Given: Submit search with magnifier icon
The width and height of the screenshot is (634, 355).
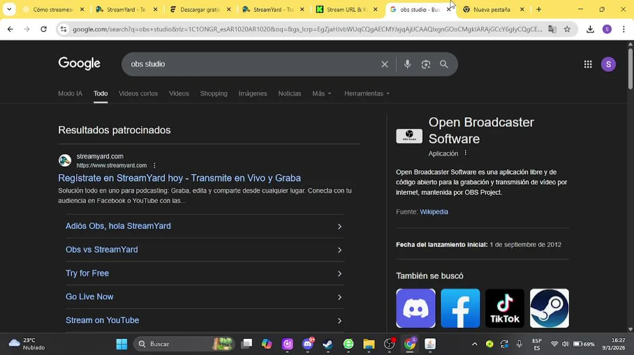Looking at the screenshot, I should [444, 64].
